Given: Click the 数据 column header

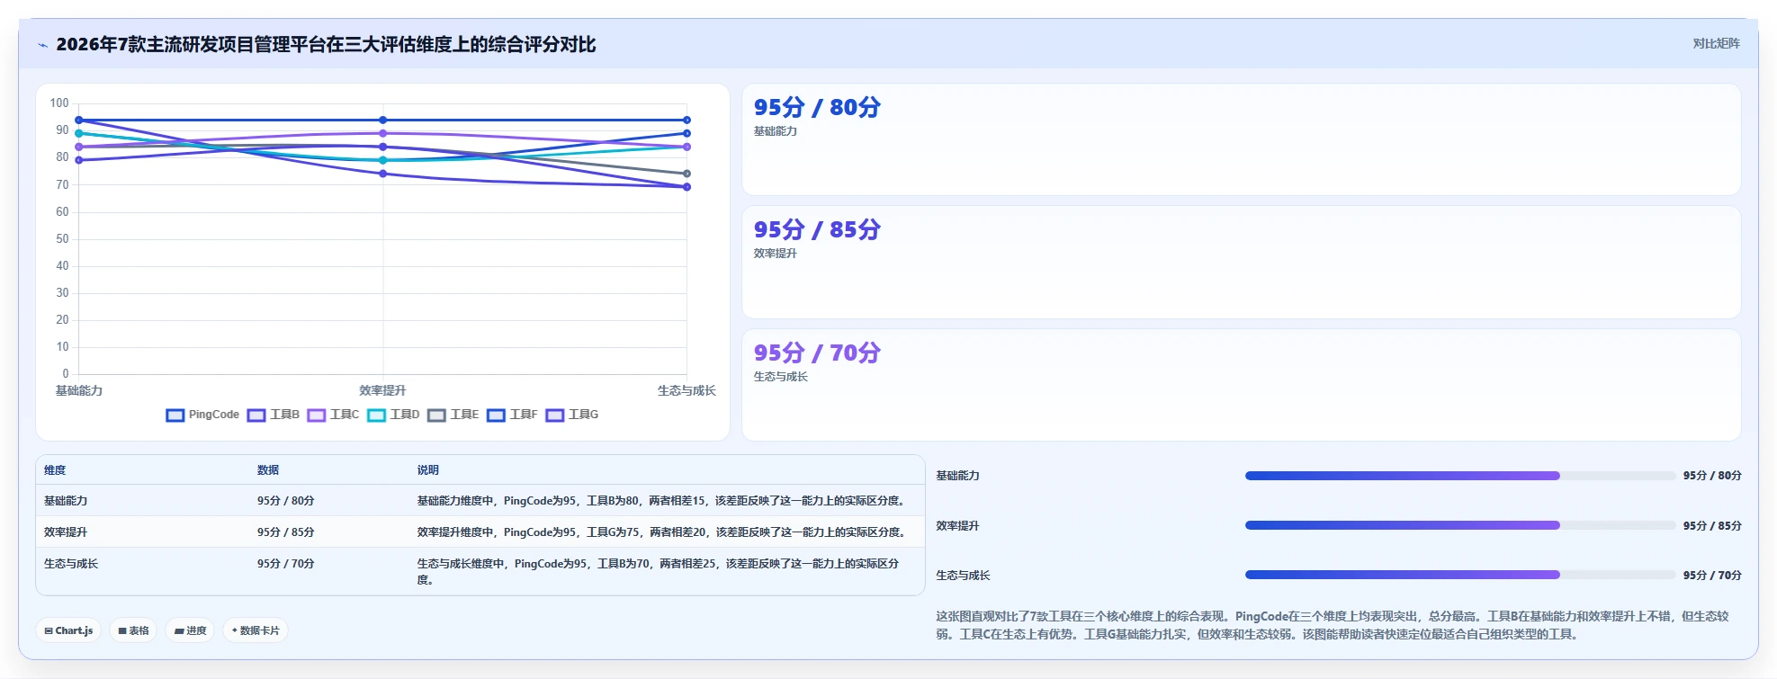Looking at the screenshot, I should pyautogui.click(x=268, y=470).
